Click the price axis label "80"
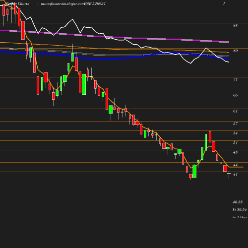The height and width of the screenshot is (248, 248). click(235, 51)
